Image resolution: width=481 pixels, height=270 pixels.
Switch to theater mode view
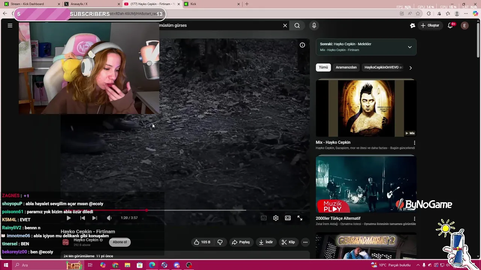288,218
